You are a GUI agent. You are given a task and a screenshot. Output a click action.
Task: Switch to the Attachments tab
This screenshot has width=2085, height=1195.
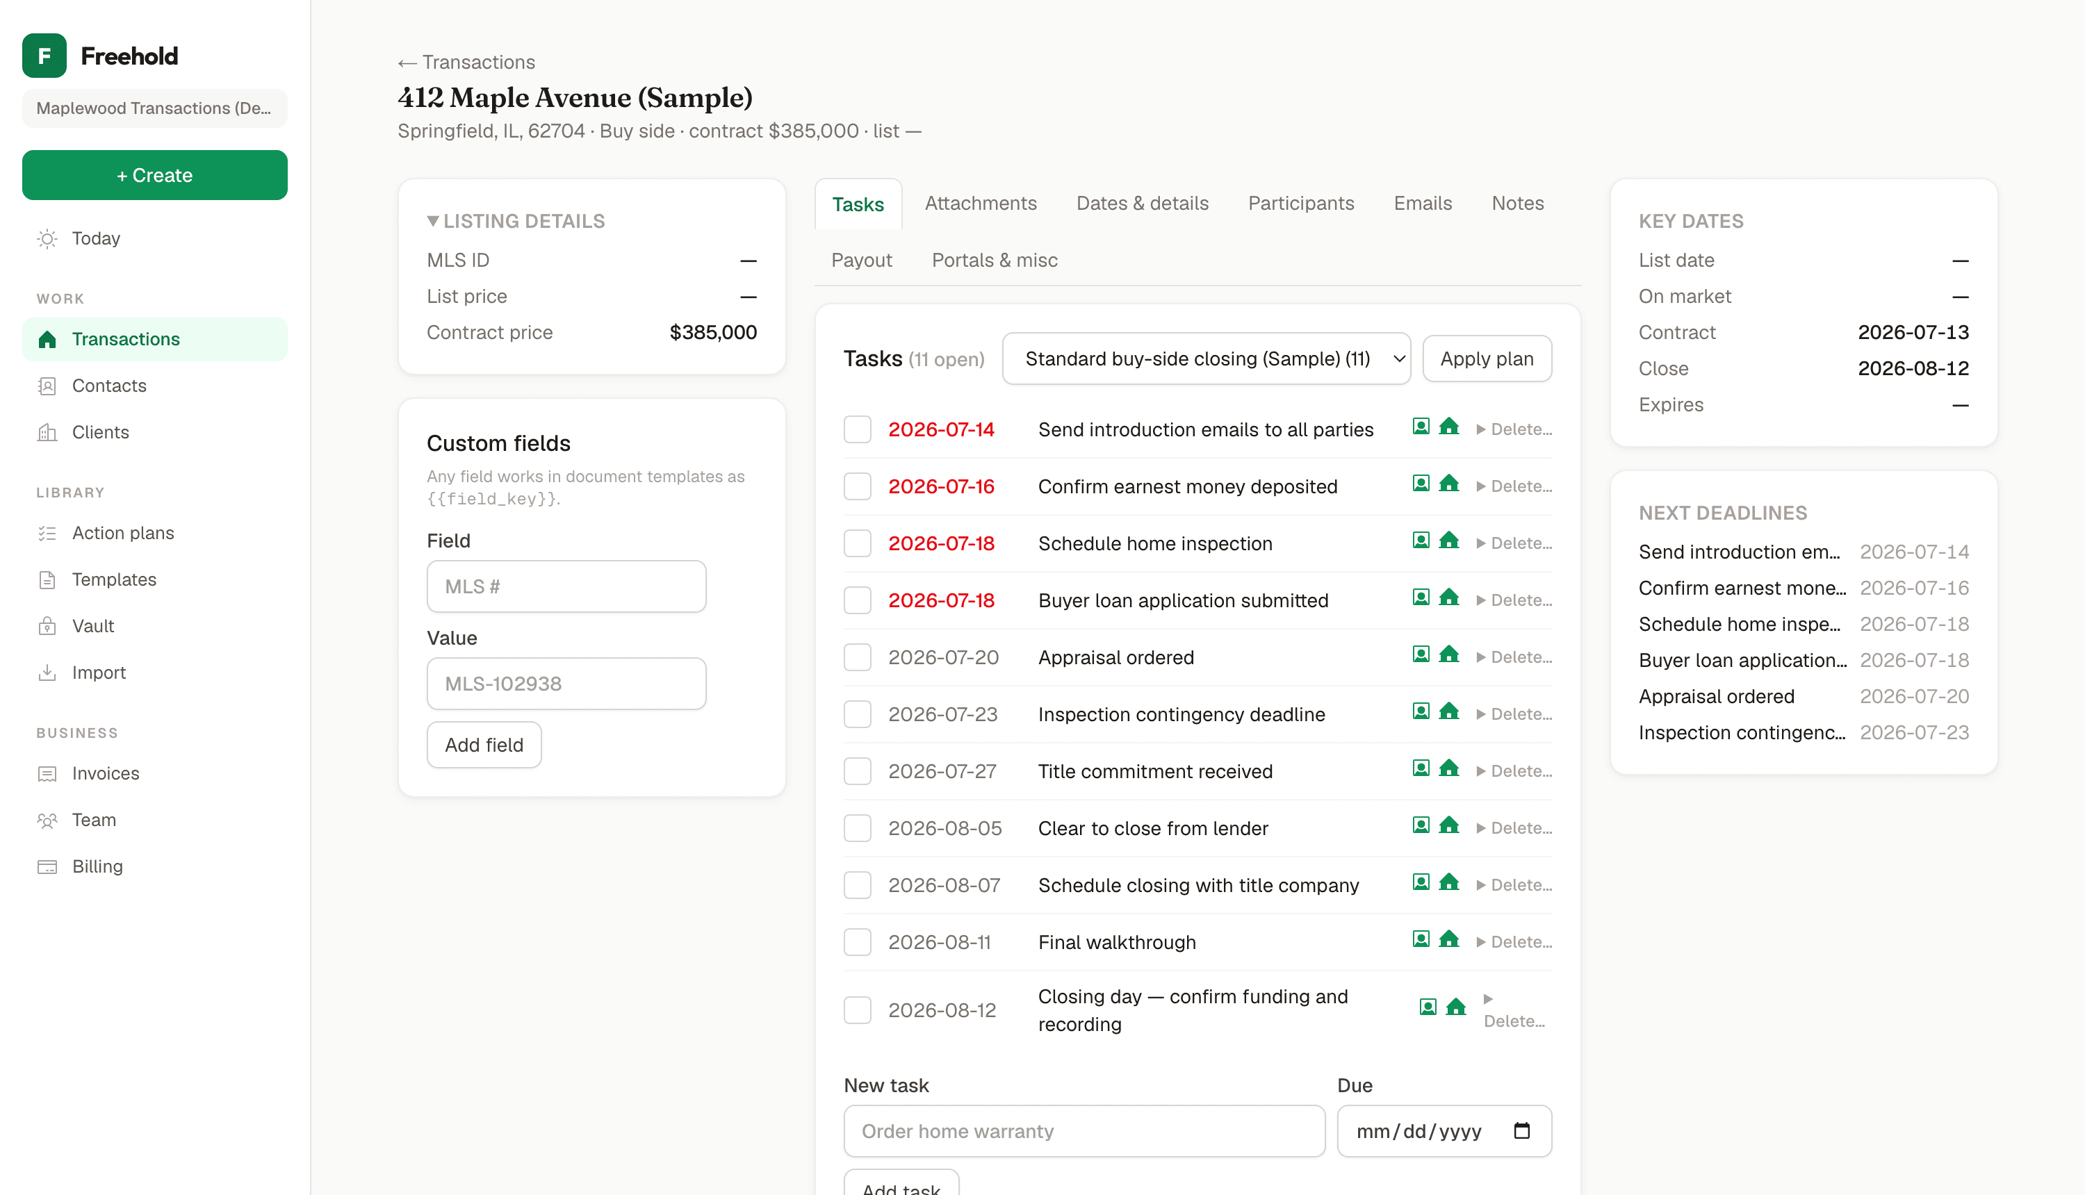coord(980,204)
